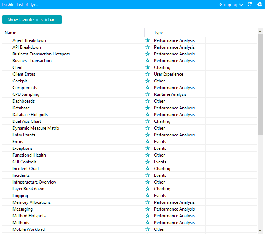Viewport: 265px width, 235px height.
Task: Open the settings gear icon
Action: click(260, 4)
